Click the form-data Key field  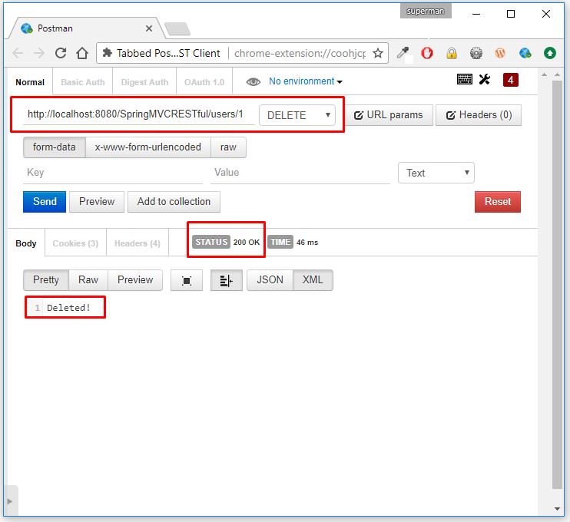113,173
